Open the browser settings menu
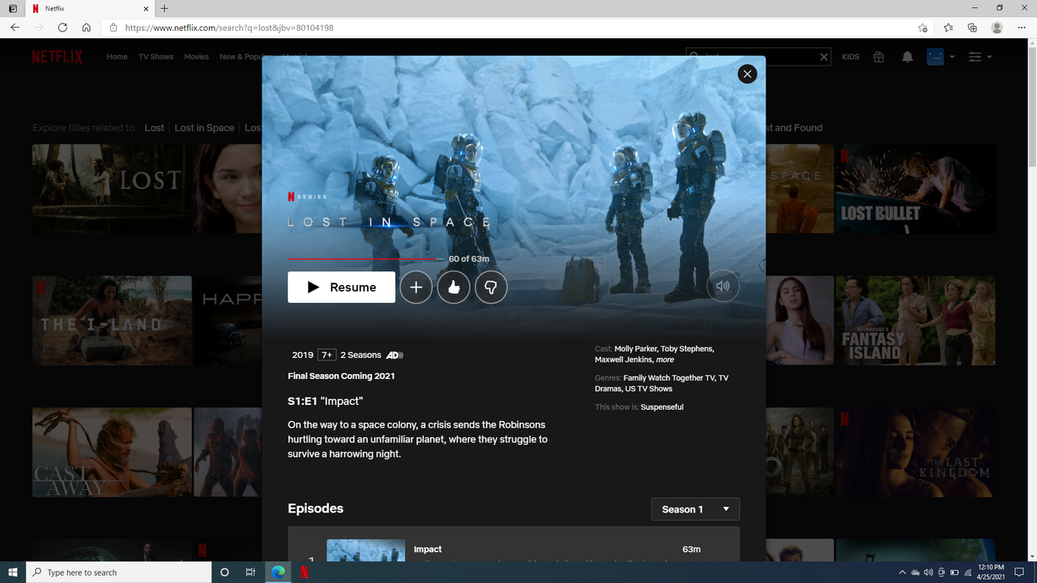The height and width of the screenshot is (583, 1037). (x=1022, y=28)
